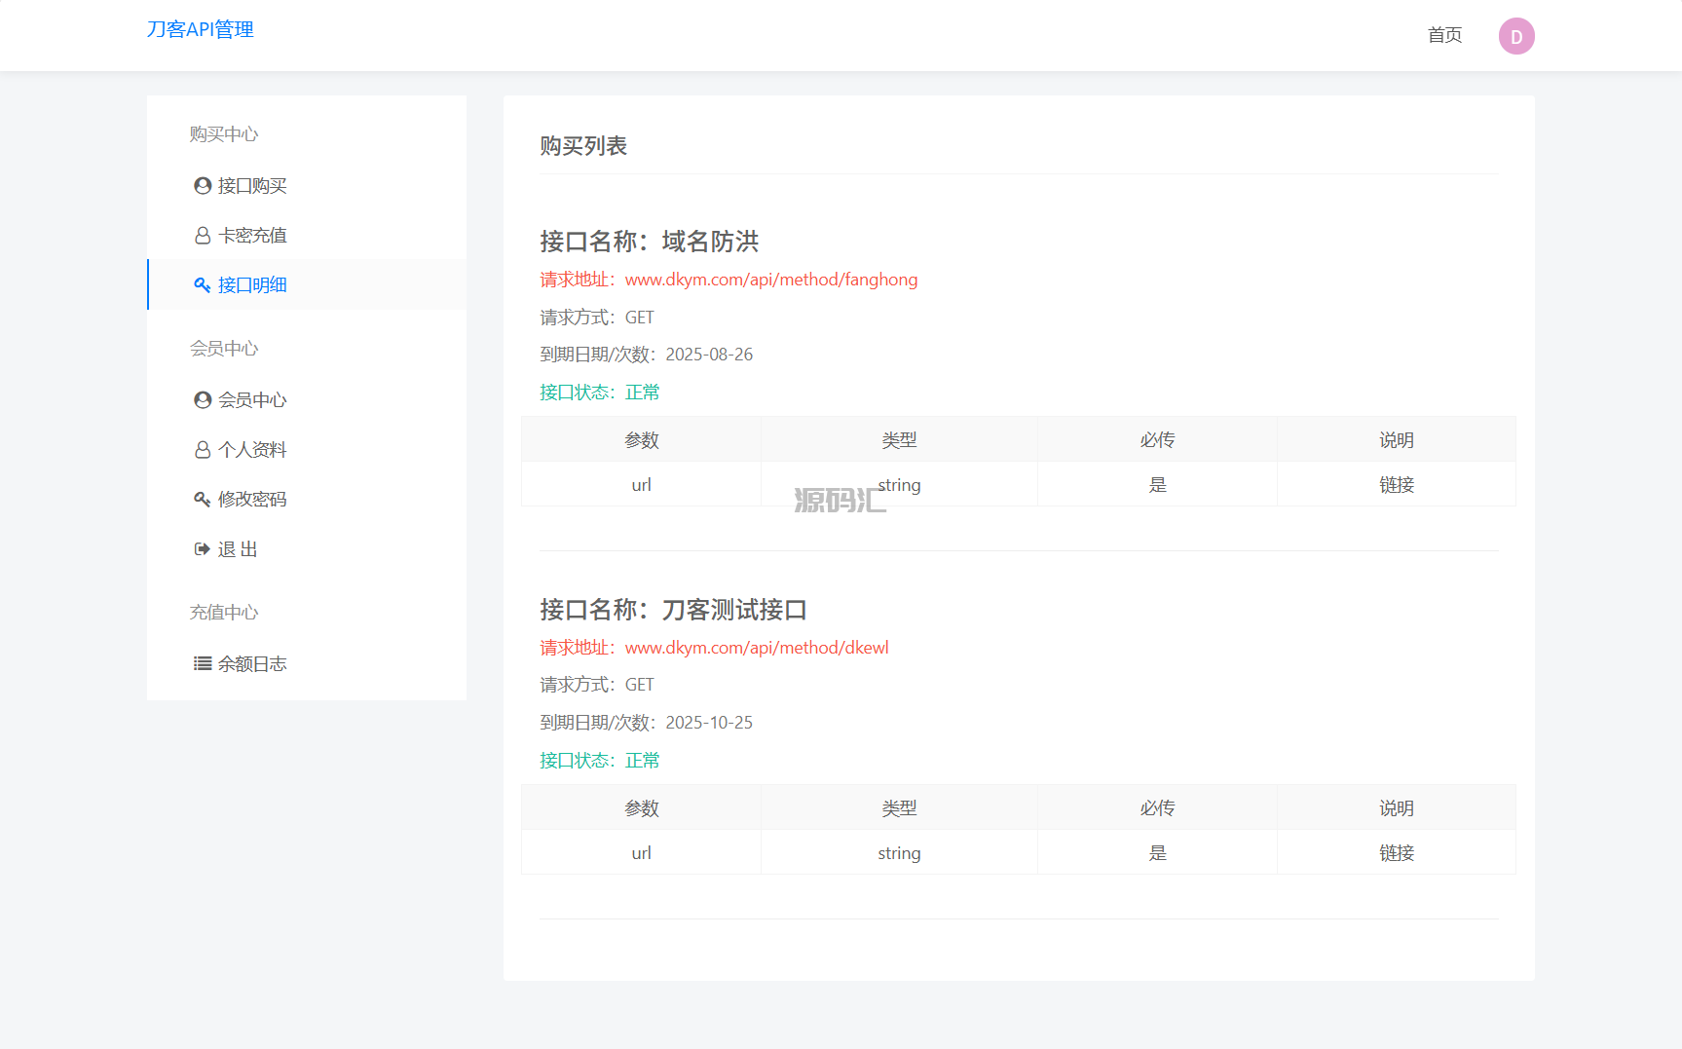Select 修改密码 in the sidebar

coord(307,499)
